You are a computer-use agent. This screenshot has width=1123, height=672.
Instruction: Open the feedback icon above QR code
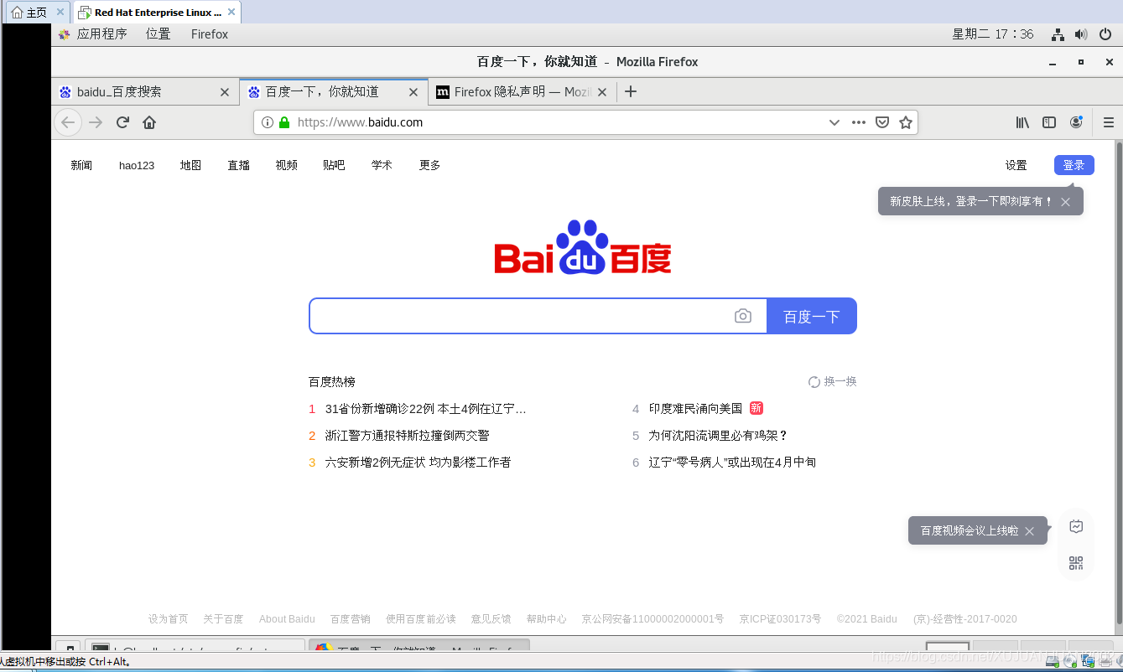pos(1076,526)
